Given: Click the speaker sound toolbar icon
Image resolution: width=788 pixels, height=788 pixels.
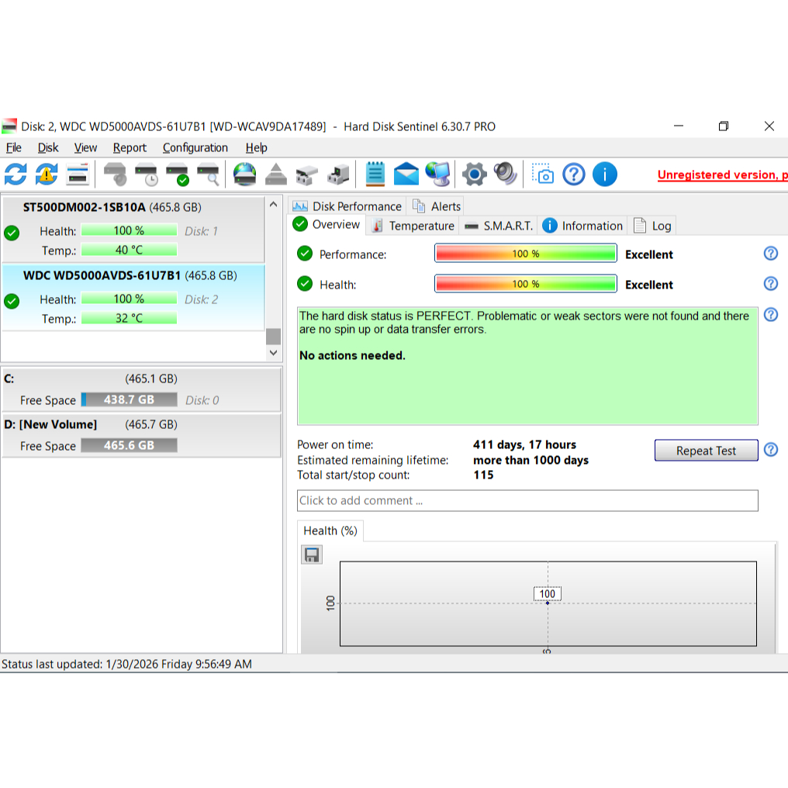Looking at the screenshot, I should coord(505,174).
